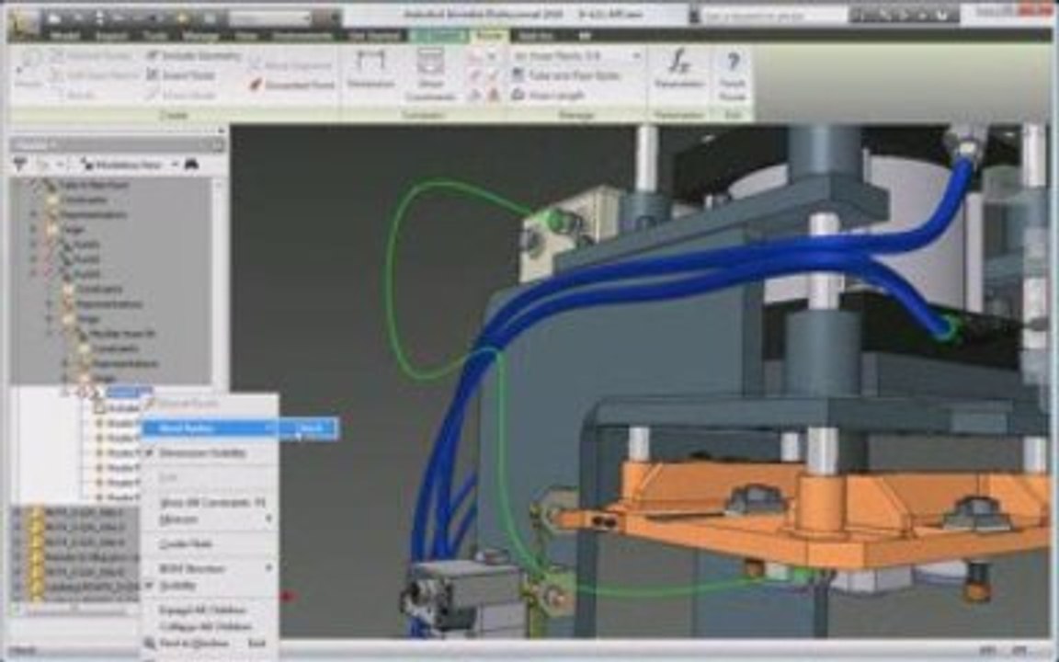Select the Run03 tree item
The width and height of the screenshot is (1059, 662).
[x=85, y=274]
